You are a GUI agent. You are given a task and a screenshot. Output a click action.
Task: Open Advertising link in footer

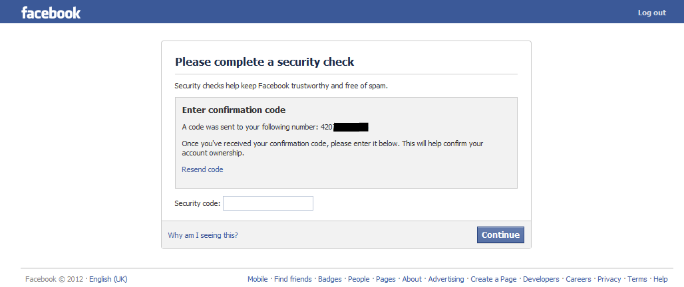(446, 279)
